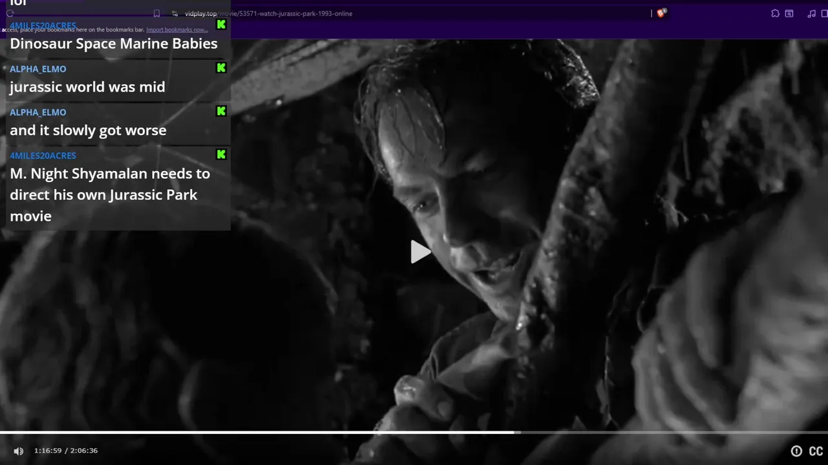Seek using the video progress bar
The width and height of the screenshot is (828, 465).
click(414, 432)
